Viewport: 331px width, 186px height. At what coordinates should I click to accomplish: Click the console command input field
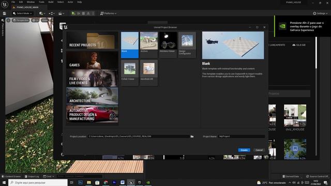pos(79,176)
